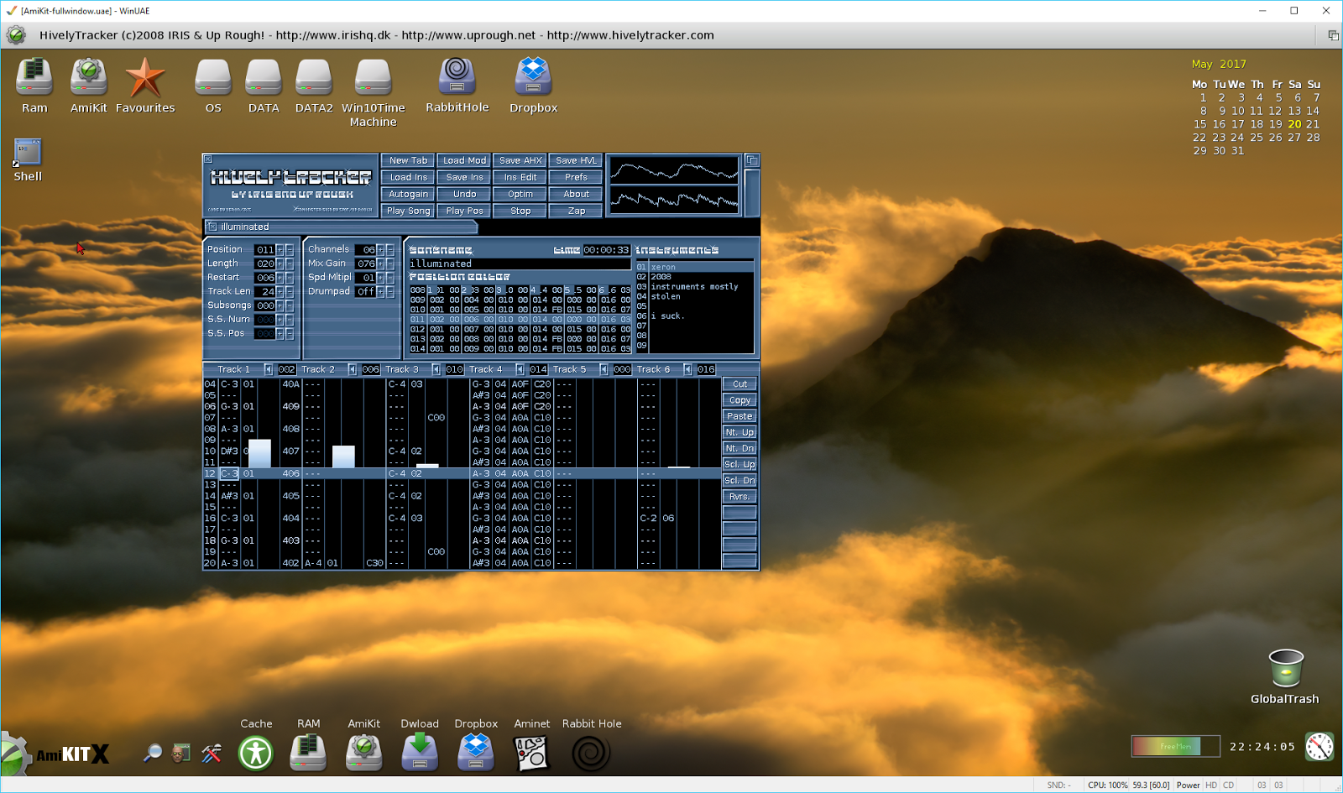Launch the Shell desktop icon
1343x793 pixels.
pyautogui.click(x=27, y=153)
